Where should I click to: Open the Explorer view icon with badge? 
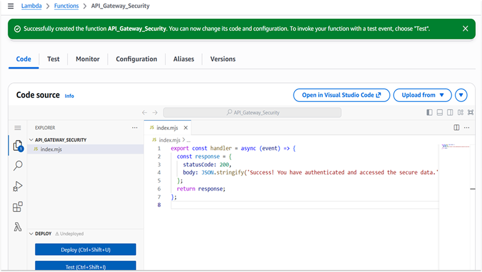point(17,145)
